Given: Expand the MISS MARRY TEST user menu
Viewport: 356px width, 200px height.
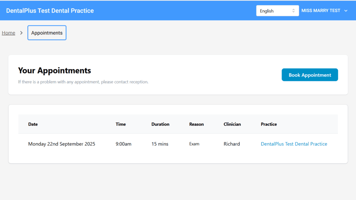Looking at the screenshot, I should [321, 11].
